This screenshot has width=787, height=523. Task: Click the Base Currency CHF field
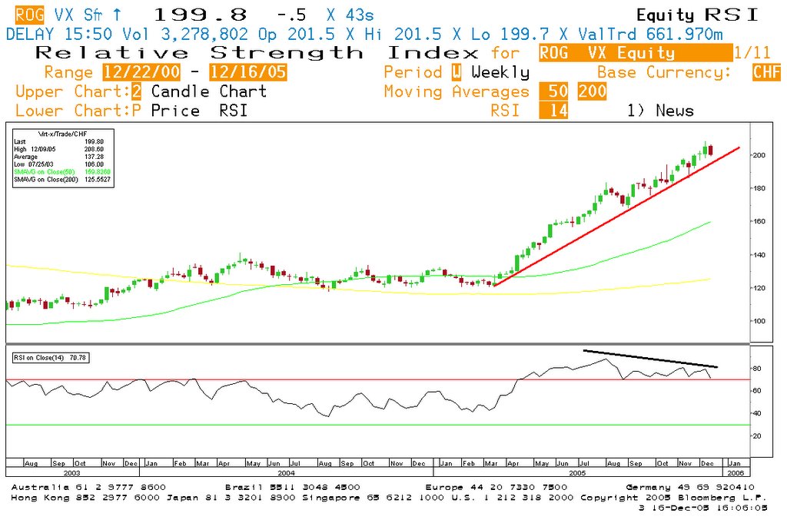(766, 72)
